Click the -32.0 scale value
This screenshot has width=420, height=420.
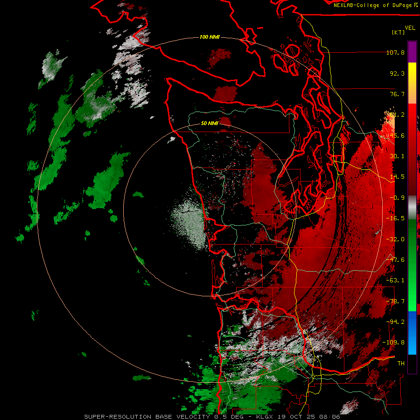click(x=395, y=239)
